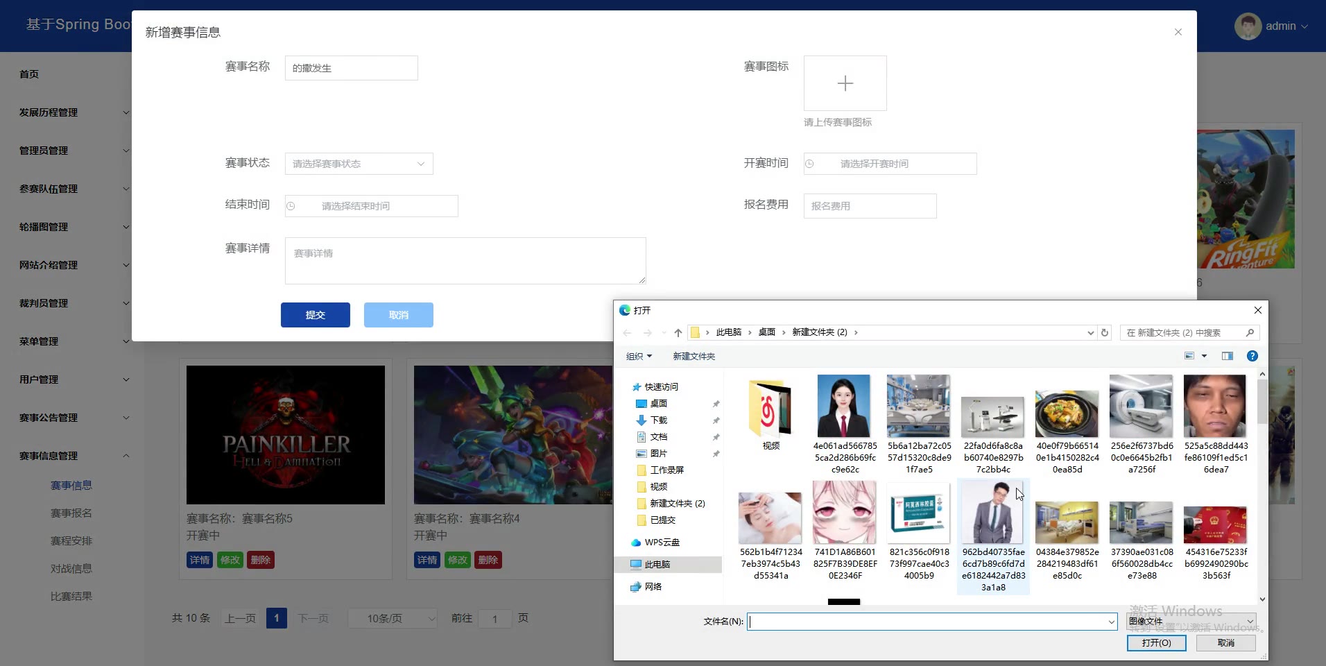Open the 赛事状态 dropdown

[x=359, y=164]
